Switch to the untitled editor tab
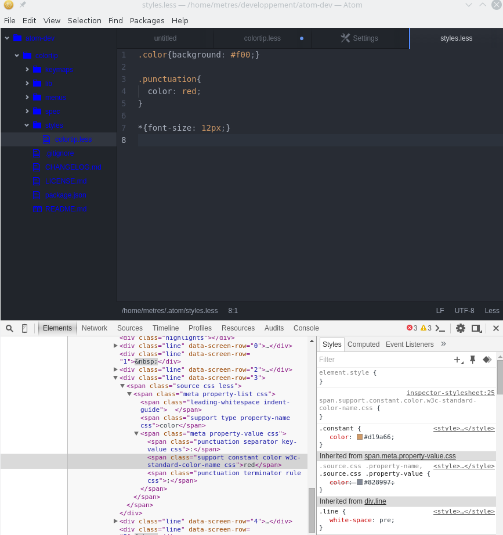 [x=165, y=38]
